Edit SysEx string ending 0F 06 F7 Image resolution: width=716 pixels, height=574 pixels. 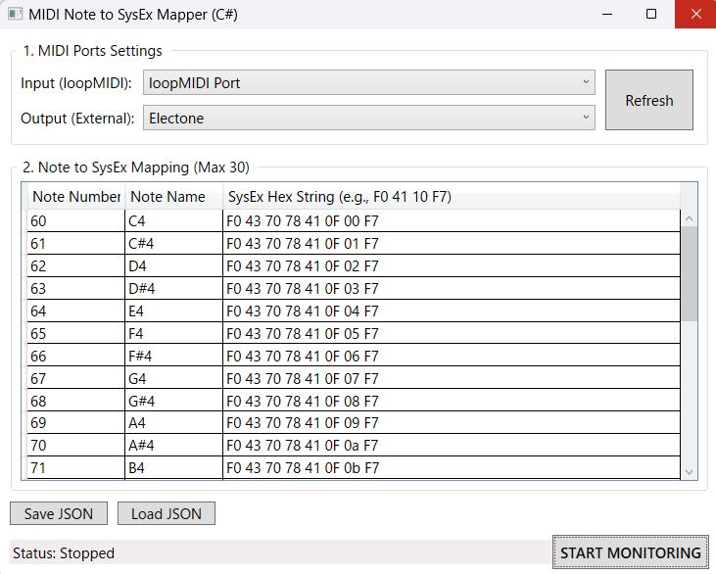(x=452, y=356)
